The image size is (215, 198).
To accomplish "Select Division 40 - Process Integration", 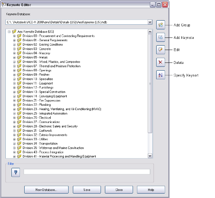I will pyautogui.click(x=43, y=152).
